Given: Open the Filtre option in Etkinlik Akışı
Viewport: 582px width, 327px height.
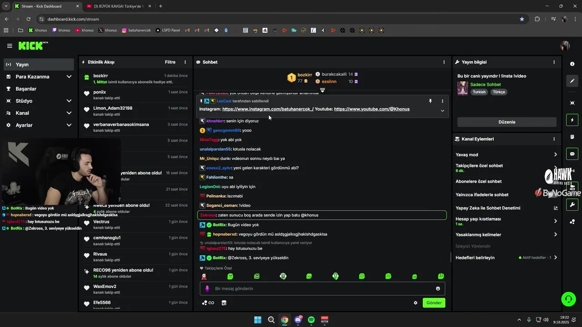Looking at the screenshot, I should (x=170, y=62).
